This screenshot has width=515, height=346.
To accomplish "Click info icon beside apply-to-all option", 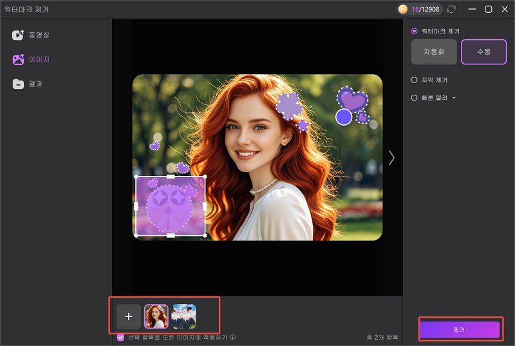I will point(232,337).
